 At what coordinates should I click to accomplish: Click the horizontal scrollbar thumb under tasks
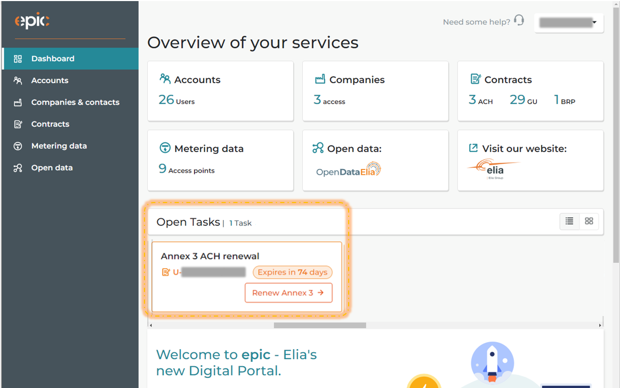pyautogui.click(x=320, y=325)
